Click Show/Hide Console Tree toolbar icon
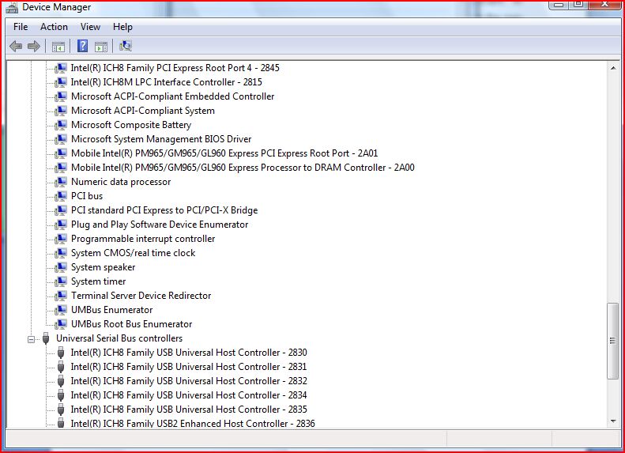This screenshot has width=625, height=453. [58, 47]
